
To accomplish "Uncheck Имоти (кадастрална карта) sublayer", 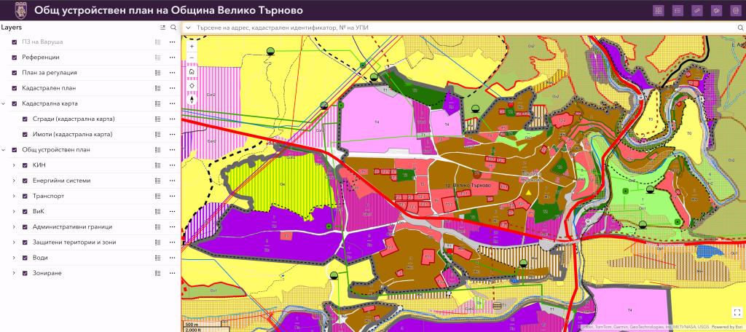I will [x=25, y=134].
